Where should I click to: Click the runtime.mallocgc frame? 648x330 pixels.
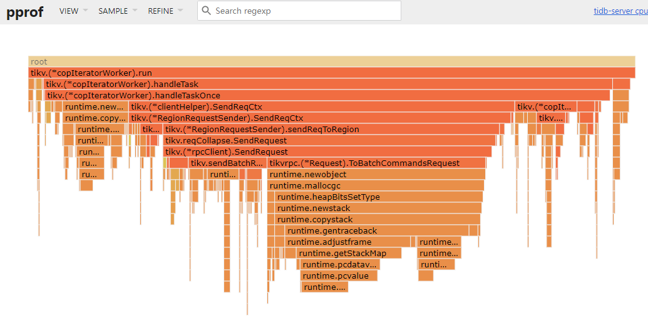tap(376, 186)
